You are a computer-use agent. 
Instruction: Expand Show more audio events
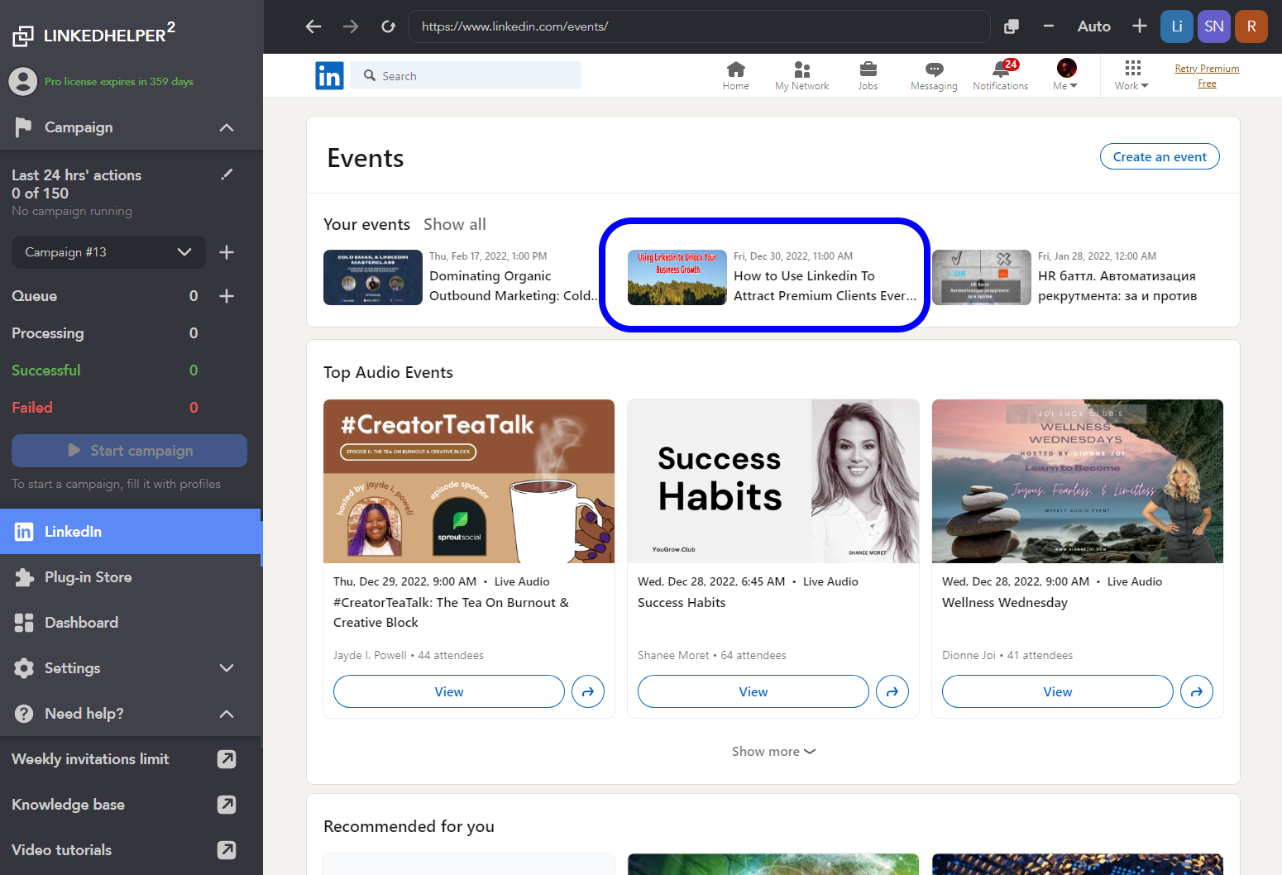coord(773,751)
